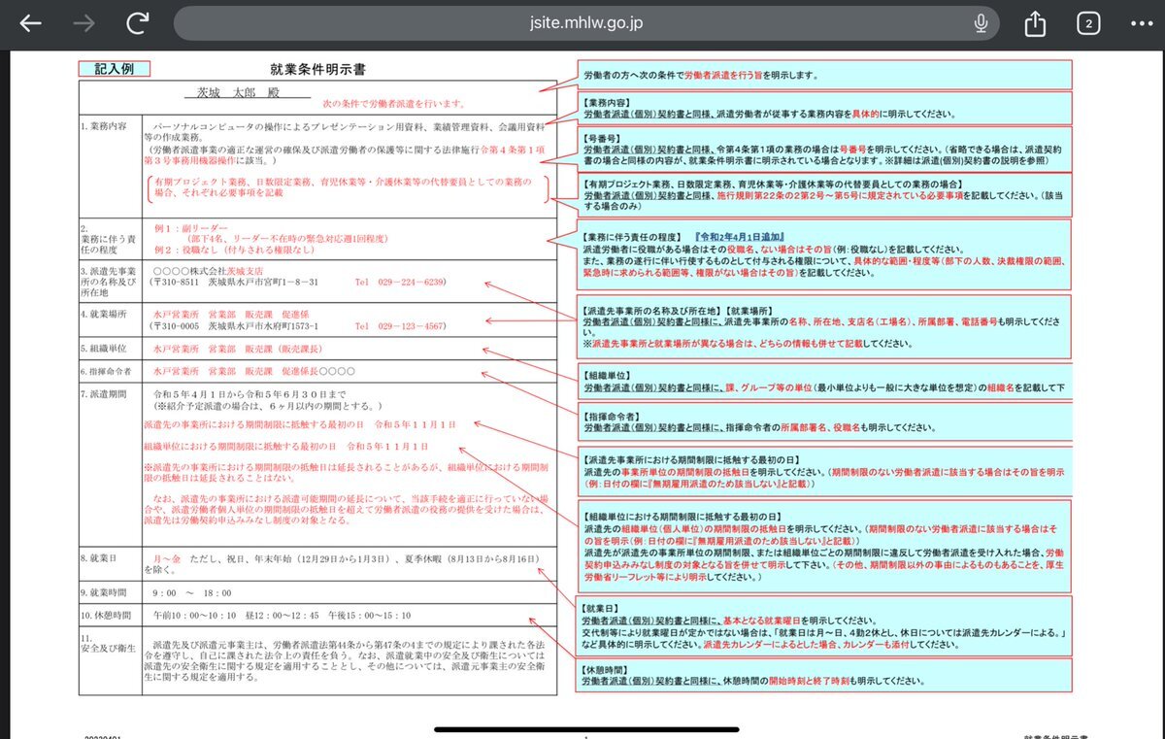This screenshot has width=1165, height=739.
Task: Click the callout heading 【組織単位】
Action: tap(605, 374)
